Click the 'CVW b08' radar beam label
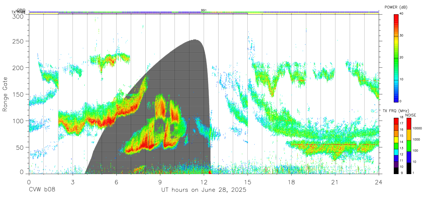 (x=42, y=190)
